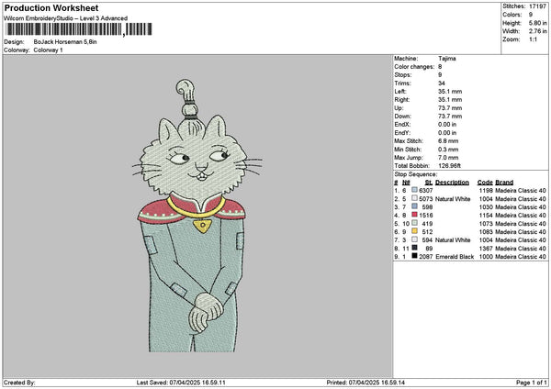Click the 'EndX:' value '0.00 in'
551x389 pixels.
447,125
